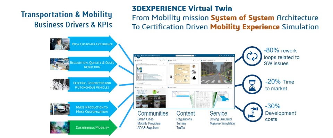This screenshot has height=138, width=333.
Task: Click the Content heading
Action: [186, 114]
